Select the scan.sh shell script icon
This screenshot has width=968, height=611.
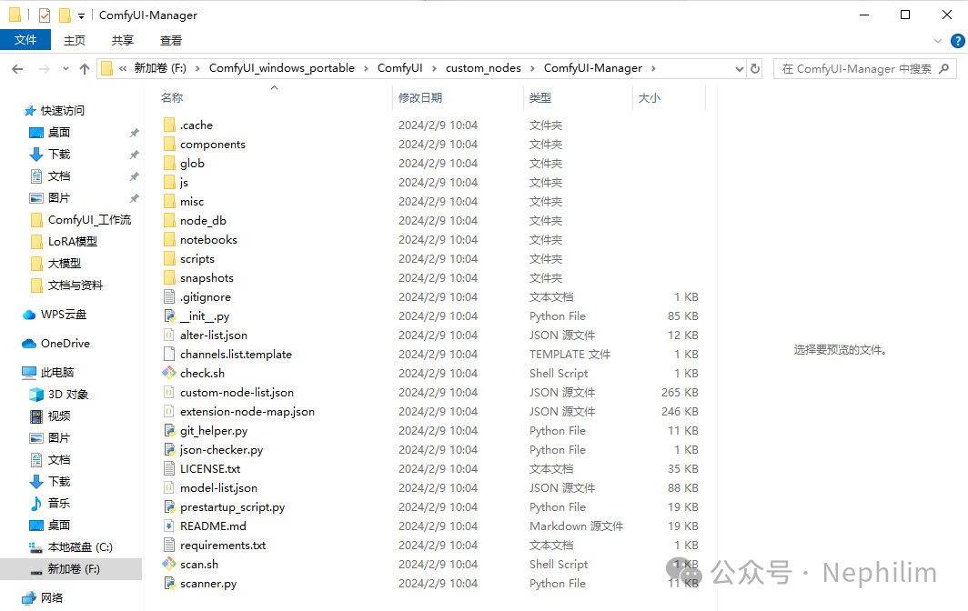tap(169, 564)
